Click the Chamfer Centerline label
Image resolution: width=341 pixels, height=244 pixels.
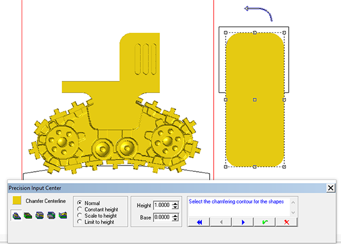(x=45, y=201)
